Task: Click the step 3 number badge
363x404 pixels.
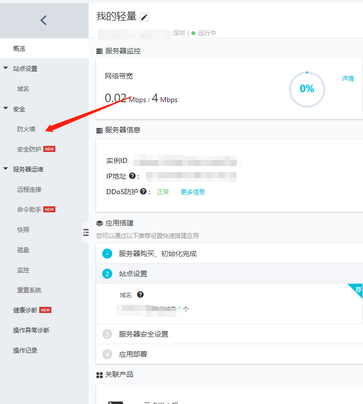Action: coord(107,334)
